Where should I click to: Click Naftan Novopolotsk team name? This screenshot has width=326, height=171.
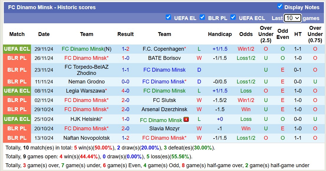pos(86,138)
